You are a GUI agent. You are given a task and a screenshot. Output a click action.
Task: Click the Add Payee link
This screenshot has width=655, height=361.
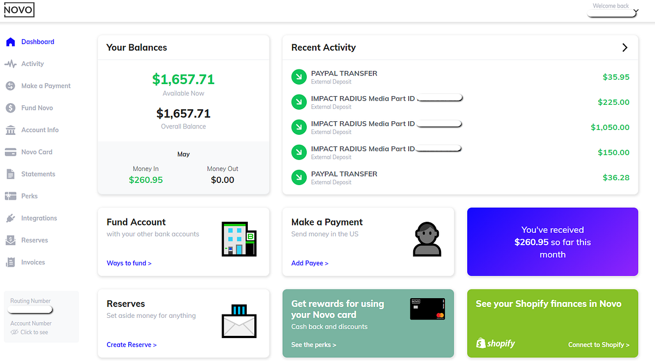click(310, 263)
